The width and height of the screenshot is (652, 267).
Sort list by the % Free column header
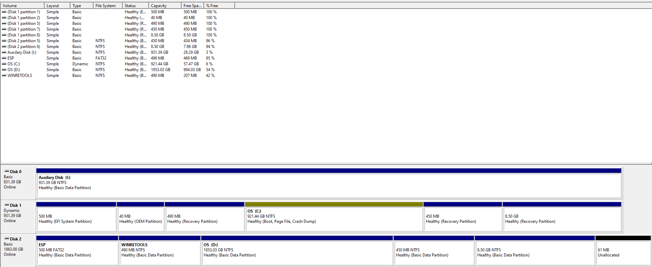tap(219, 5)
